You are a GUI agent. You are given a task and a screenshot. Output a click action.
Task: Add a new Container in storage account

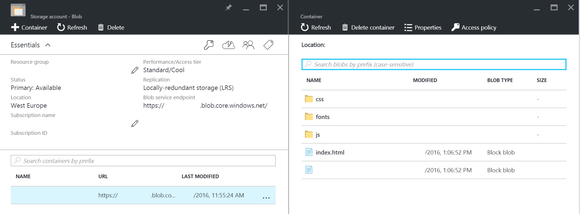[x=29, y=27]
